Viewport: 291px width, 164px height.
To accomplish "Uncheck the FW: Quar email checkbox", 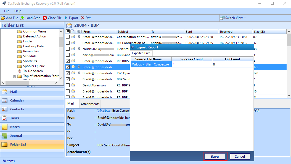I will [68, 73].
